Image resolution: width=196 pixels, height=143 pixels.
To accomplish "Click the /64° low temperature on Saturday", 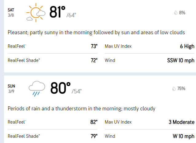I will click(x=71, y=15).
